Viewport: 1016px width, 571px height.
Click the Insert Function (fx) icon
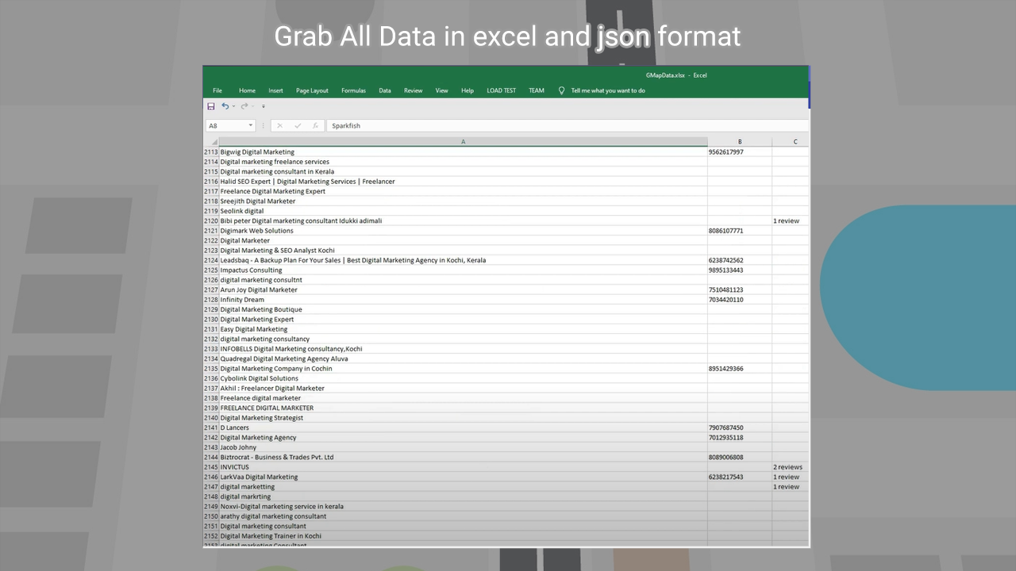[316, 125]
